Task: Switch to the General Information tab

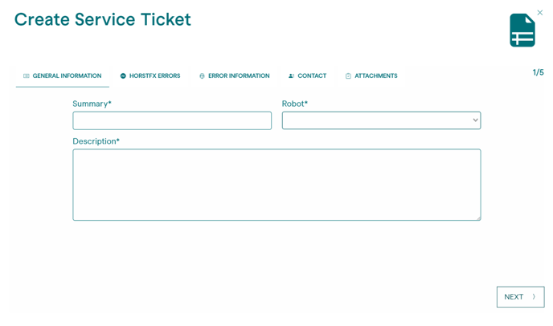Action: pos(67,76)
